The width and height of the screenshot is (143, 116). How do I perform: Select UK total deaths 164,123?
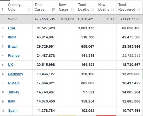click(88, 65)
